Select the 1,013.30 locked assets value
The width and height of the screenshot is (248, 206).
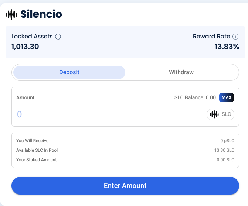25,47
